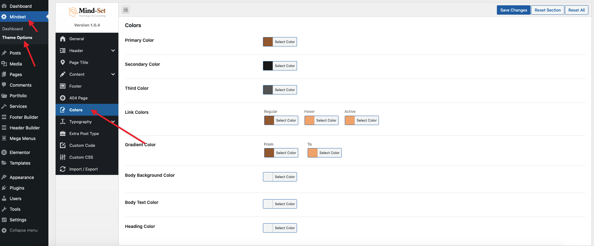Open the Custom Code edit icon
594x246 pixels.
[x=63, y=145]
